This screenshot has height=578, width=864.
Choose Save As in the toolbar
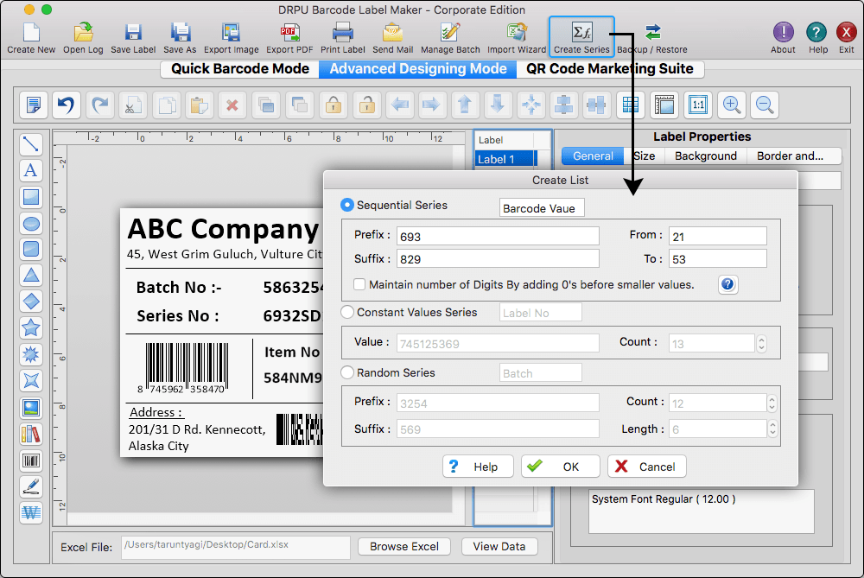pos(180,37)
